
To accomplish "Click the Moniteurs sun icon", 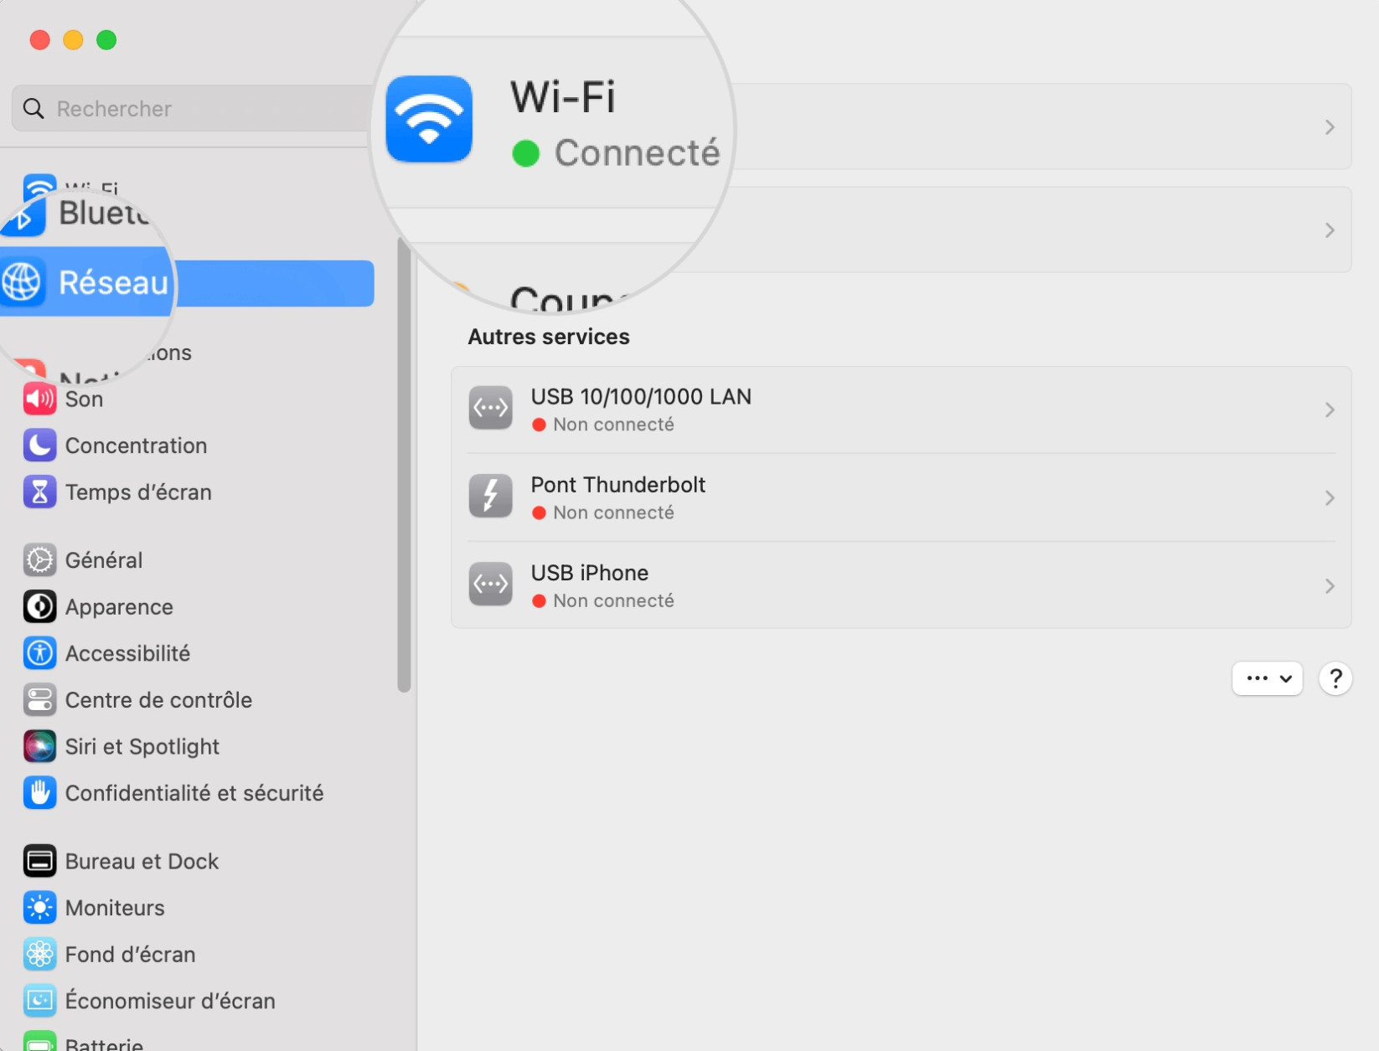I will (x=39, y=908).
